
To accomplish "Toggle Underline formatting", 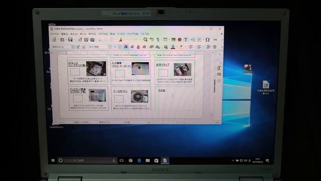I will (x=138, y=47).
